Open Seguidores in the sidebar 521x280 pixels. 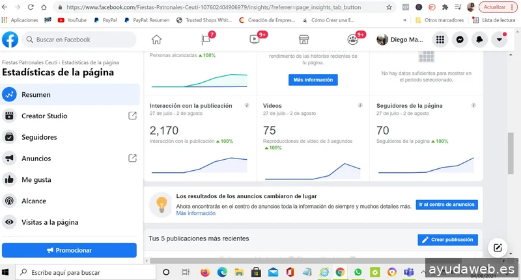[70, 137]
